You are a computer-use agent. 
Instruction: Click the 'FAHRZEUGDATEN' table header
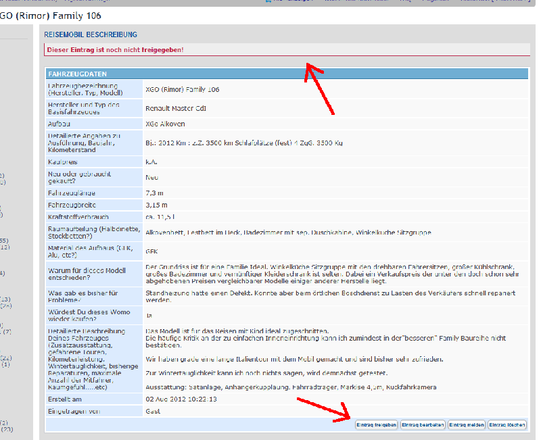tap(287, 74)
